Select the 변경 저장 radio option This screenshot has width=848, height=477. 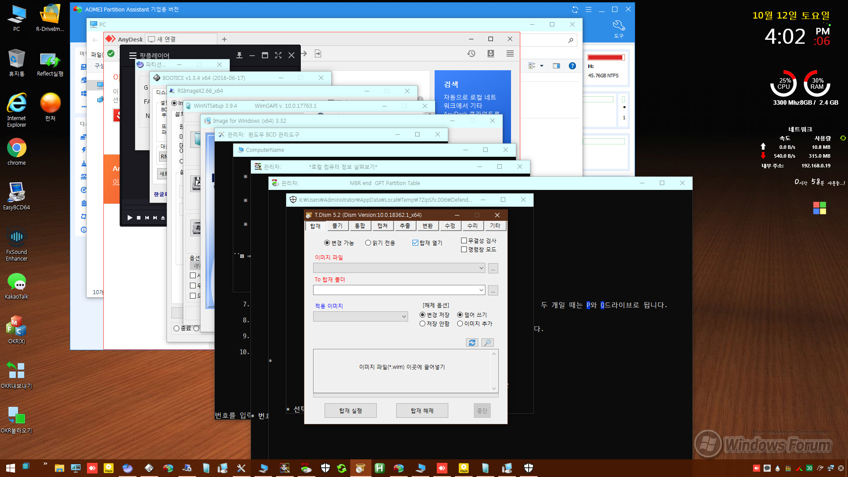coord(434,315)
